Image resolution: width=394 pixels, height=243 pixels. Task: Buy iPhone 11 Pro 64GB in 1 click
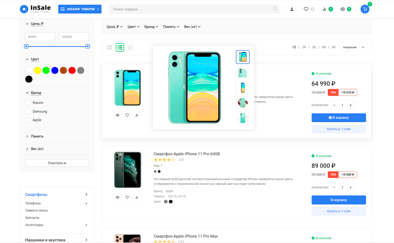339,211
